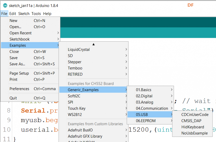Click line number 10 in the editor gutter
Screen dimensions: 216x142
point(7,130)
